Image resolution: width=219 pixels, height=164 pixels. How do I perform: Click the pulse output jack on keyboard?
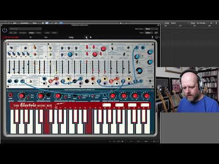(x=10, y=95)
